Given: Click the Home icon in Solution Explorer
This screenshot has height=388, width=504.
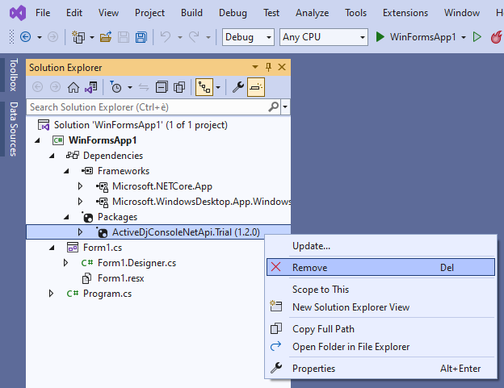Looking at the screenshot, I should pyautogui.click(x=73, y=87).
